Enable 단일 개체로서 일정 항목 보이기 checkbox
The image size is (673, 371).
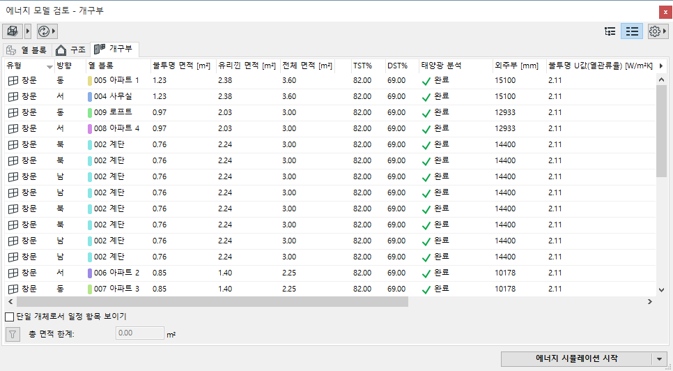[x=10, y=317]
